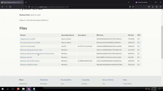Screen dimensions: 163x91
Task: Open the notification center icon
Action: tap(160, 89)
